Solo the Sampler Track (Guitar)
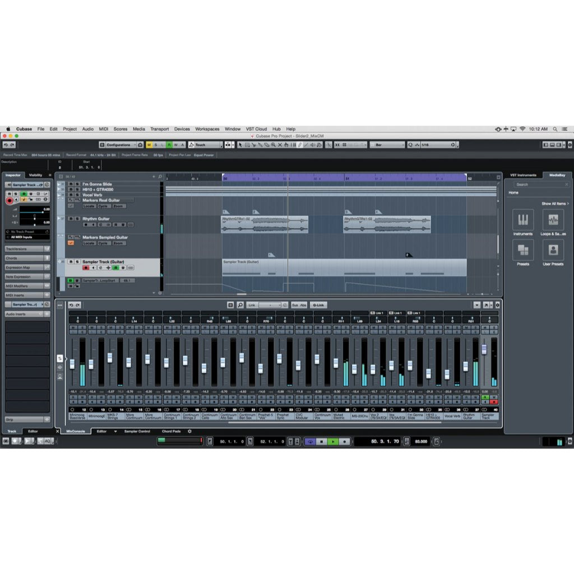Image resolution: width=574 pixels, height=574 pixels. click(77, 262)
